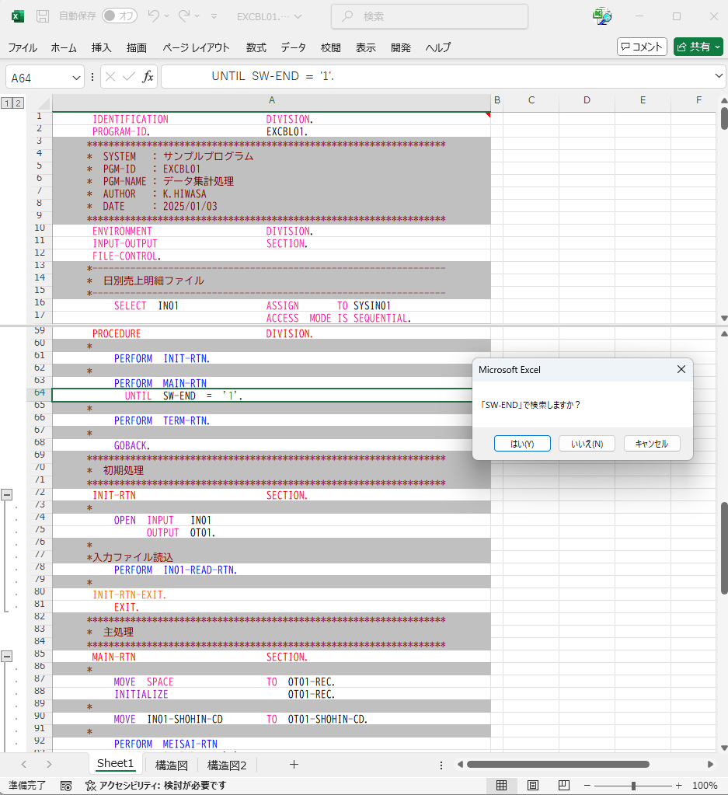Viewport: 728px width, 795px height.
Task: Click the はい(Y) button in dialog
Action: tap(522, 443)
